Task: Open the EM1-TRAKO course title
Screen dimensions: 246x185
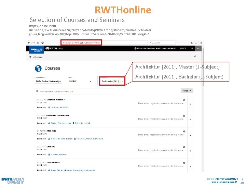Action: click(53, 162)
